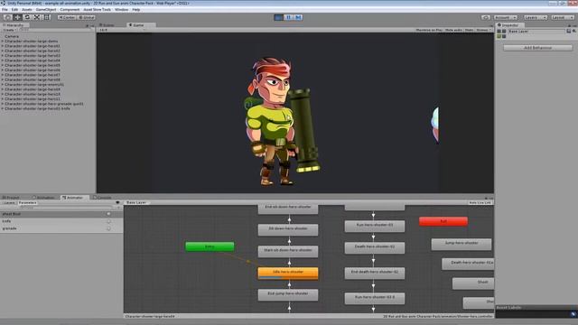Select Camera in the Hierarchy
Screen dimensions: 578x325
12,36
